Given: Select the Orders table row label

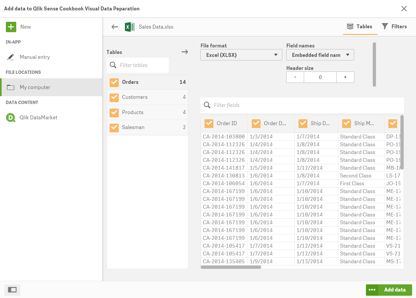Looking at the screenshot, I should click(130, 82).
